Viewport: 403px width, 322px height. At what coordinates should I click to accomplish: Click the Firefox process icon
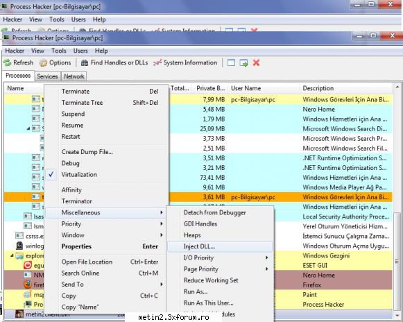[28, 285]
